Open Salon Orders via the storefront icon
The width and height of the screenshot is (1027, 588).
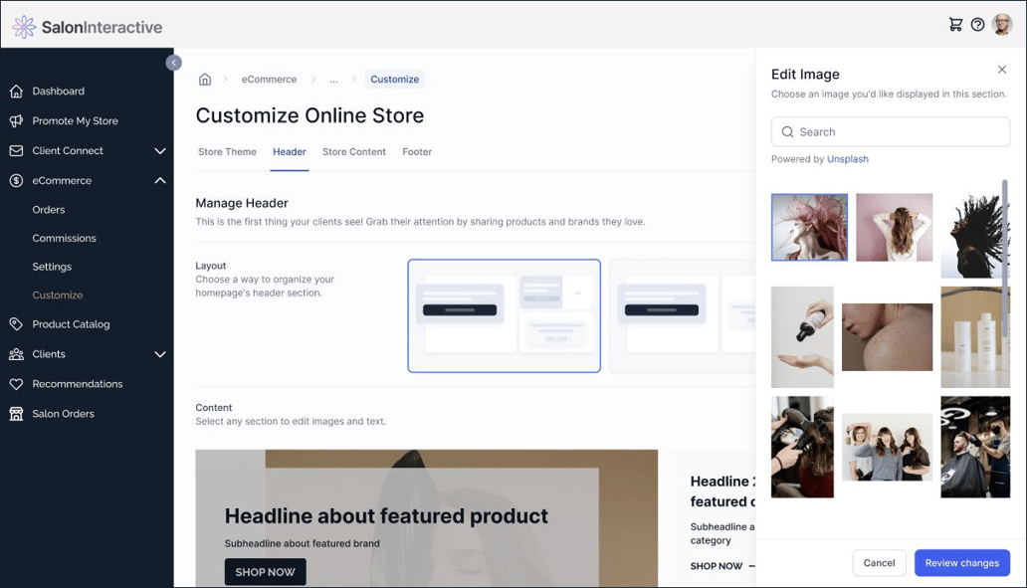click(18, 413)
